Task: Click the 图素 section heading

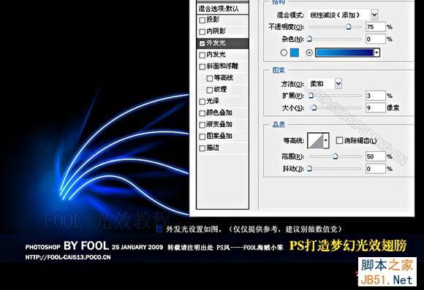Action: click(x=279, y=70)
